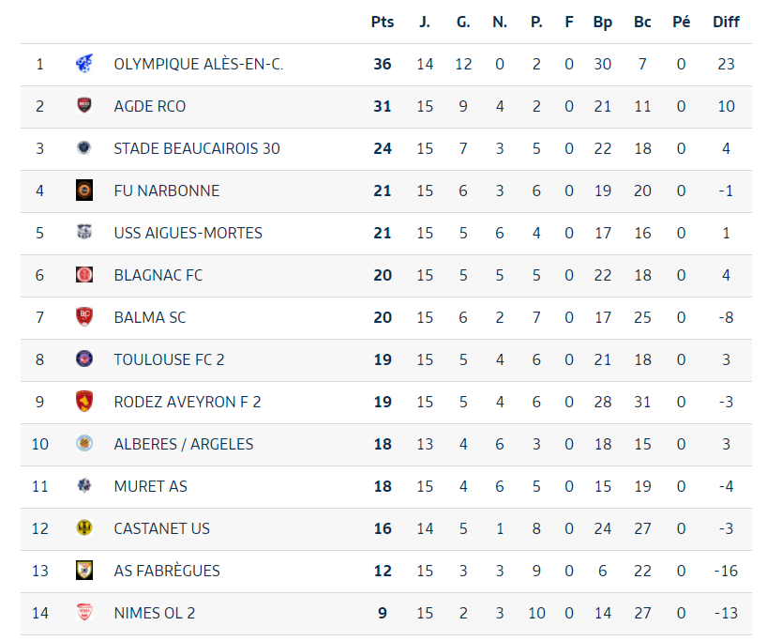The width and height of the screenshot is (767, 641).
Task: Select the Balma SC shield logo
Action: (x=84, y=316)
